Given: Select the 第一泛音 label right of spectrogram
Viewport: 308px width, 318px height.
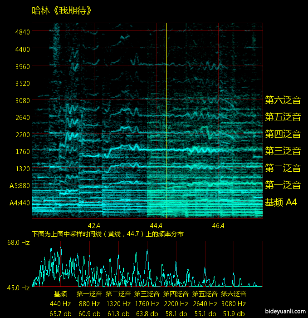Looking at the screenshot, I should (283, 185).
